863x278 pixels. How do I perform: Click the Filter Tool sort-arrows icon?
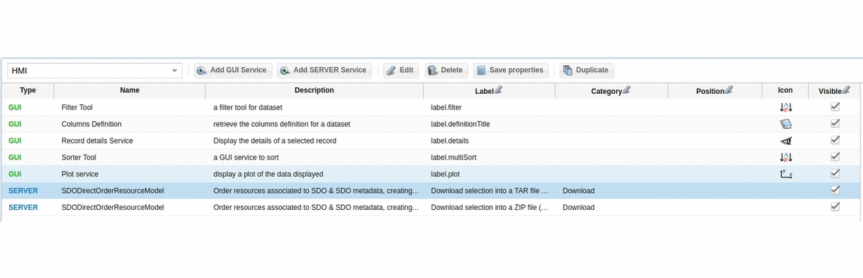[x=786, y=107]
